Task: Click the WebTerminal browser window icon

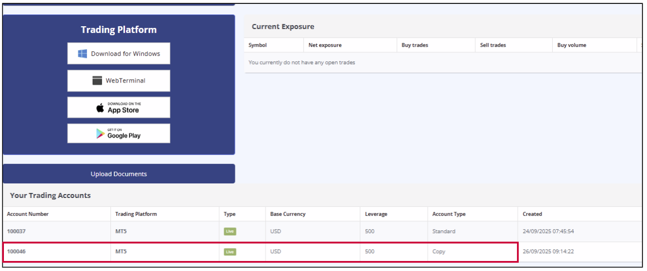Action: click(97, 80)
